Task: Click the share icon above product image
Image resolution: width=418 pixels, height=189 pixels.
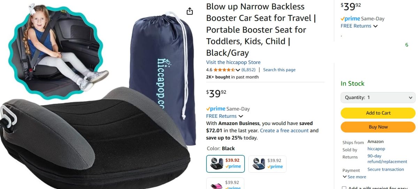Action: click(189, 11)
